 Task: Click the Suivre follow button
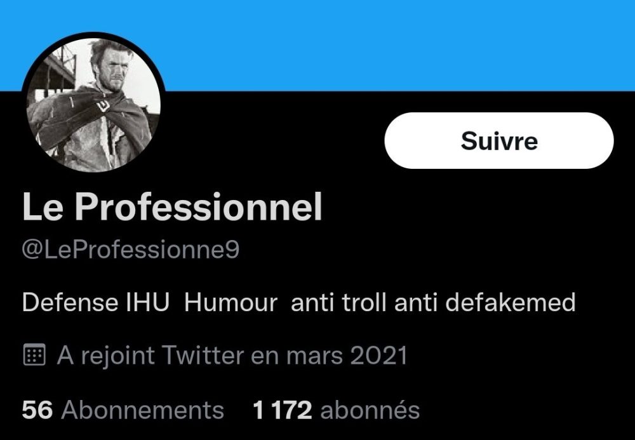point(499,140)
